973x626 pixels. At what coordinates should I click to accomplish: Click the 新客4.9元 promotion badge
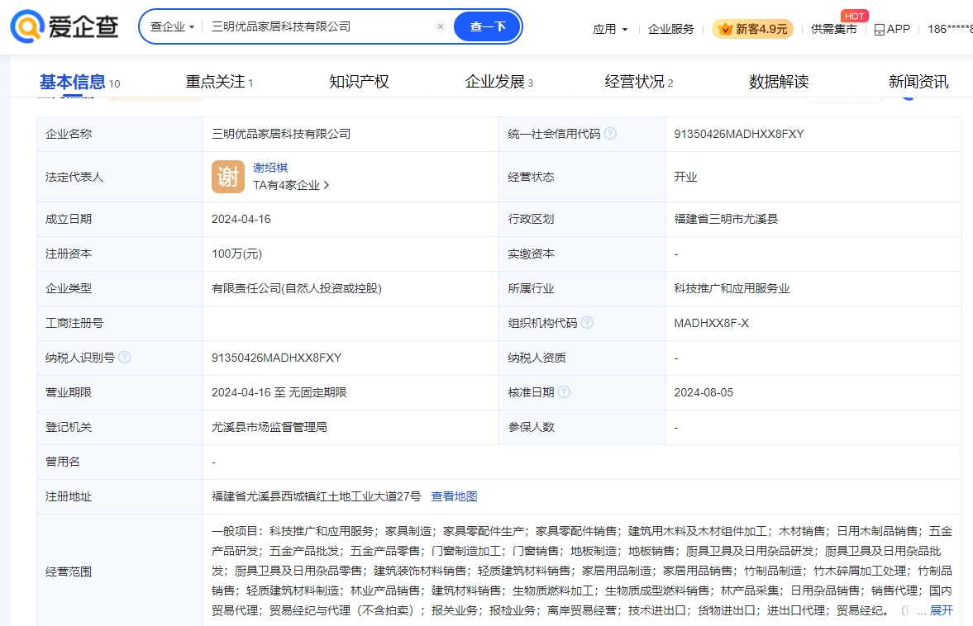pyautogui.click(x=753, y=29)
